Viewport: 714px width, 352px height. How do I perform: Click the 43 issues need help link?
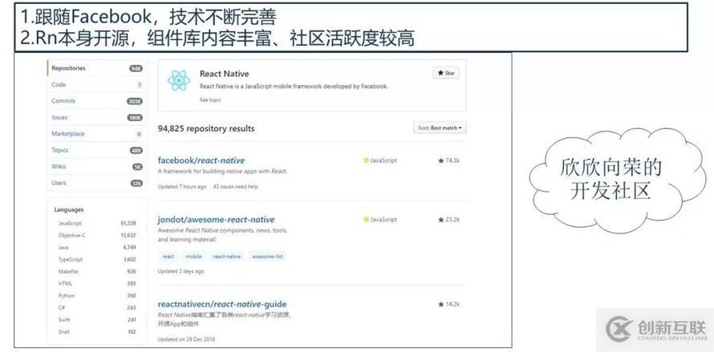(235, 187)
